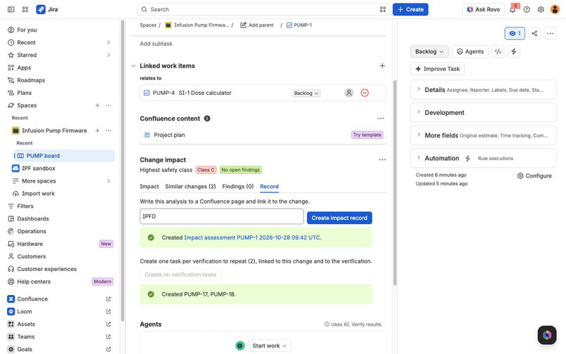The height and width of the screenshot is (354, 566).
Task: Switch to Findings (0) tab
Action: 238,186
